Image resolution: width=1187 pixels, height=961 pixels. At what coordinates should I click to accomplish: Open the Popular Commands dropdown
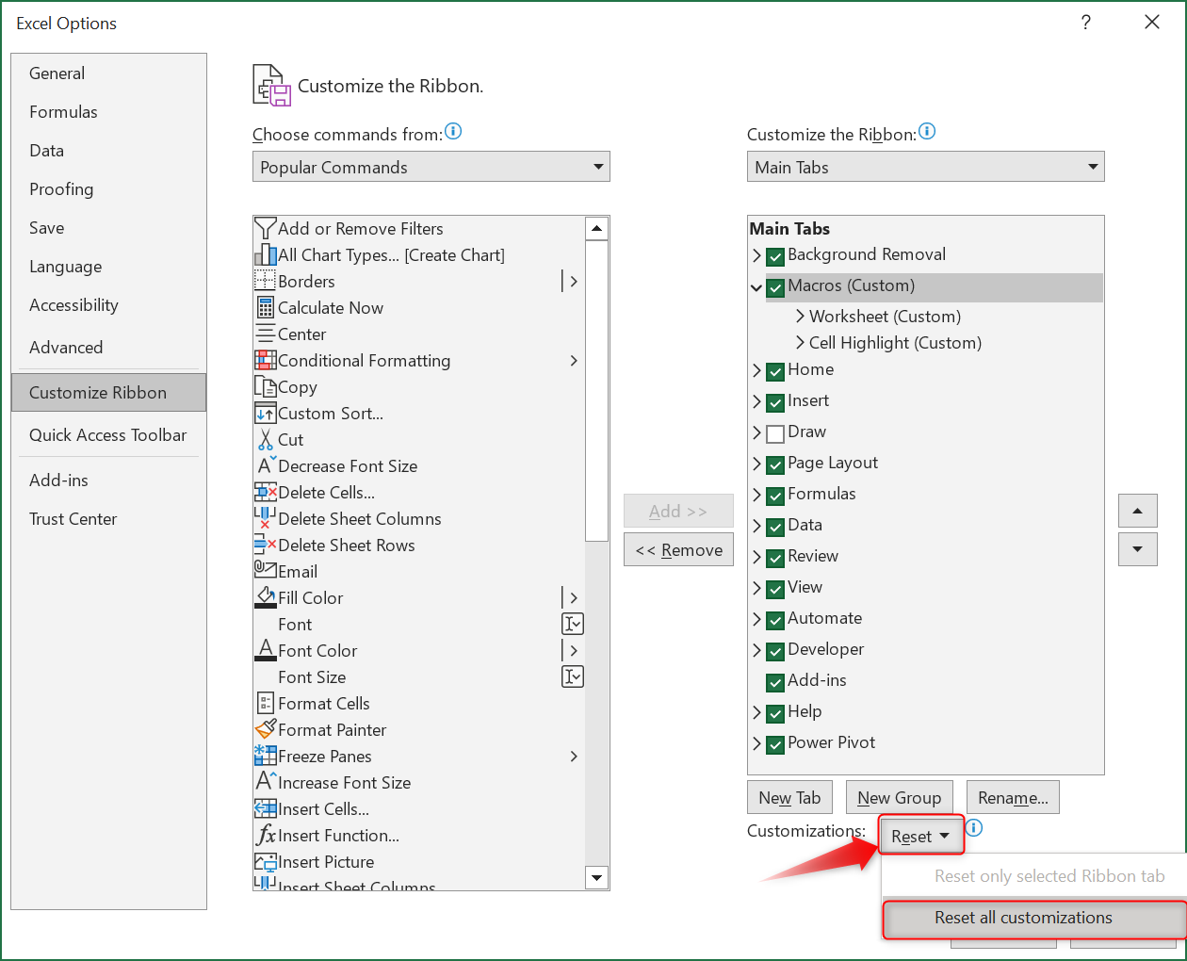(431, 167)
